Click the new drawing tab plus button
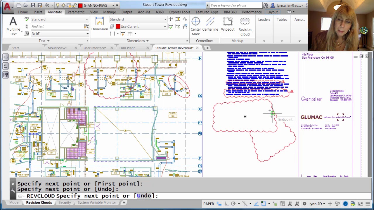Viewport: 374px width, 210px height. click(x=207, y=48)
